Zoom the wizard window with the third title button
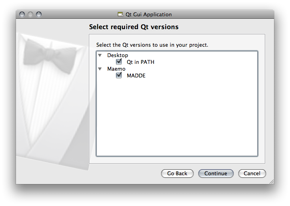 [x=39, y=14]
